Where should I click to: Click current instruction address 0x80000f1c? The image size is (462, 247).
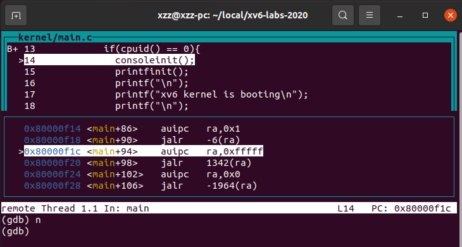(x=53, y=151)
